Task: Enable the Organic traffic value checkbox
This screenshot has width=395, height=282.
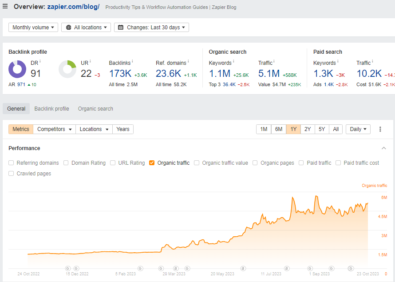Action: click(197, 163)
